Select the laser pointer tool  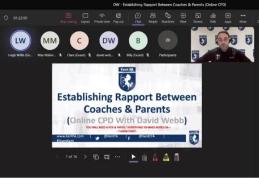145,157
